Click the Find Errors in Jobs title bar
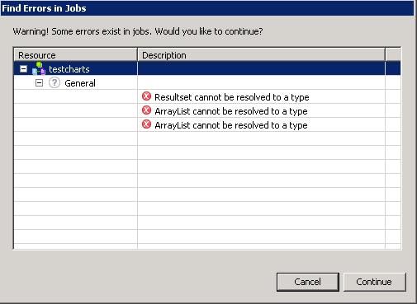Screen dimensions: 417x304 pos(207,8)
